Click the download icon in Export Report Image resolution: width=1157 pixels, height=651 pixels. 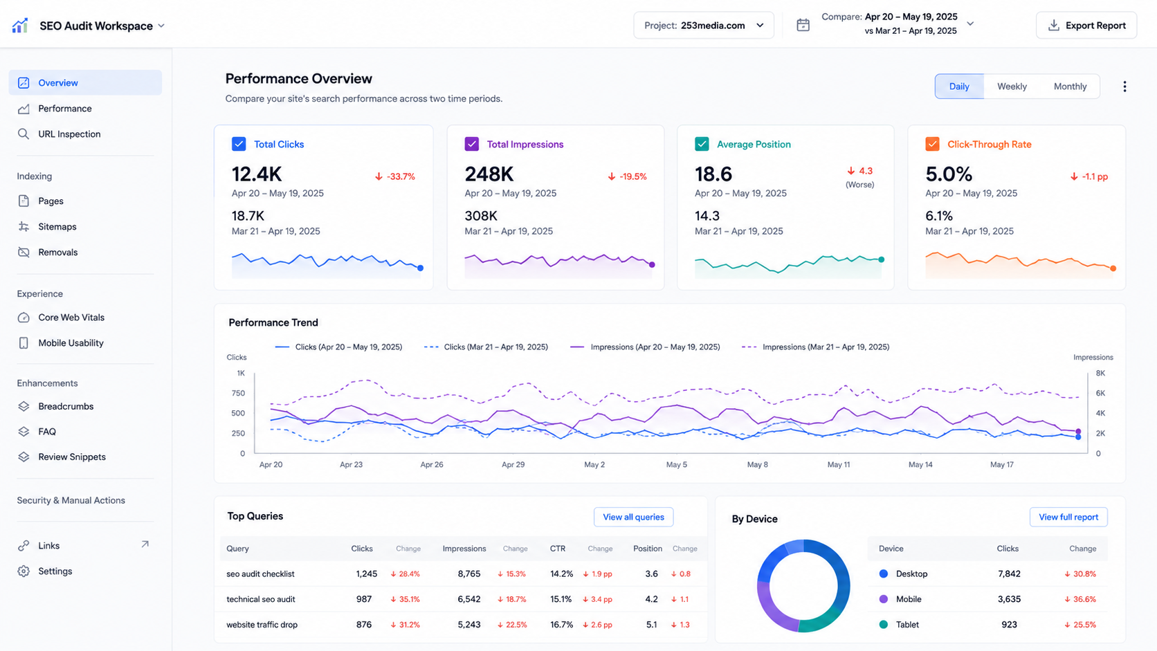click(1053, 26)
